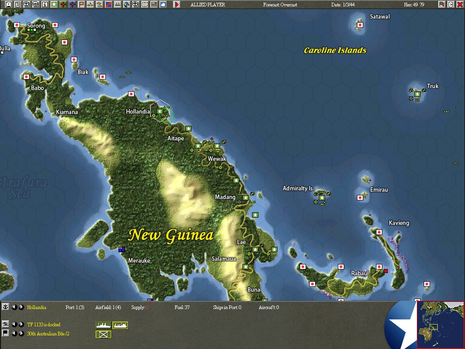Select the Japanese flag base near Emirau
Screen dimensions: 465x349
[x=360, y=198]
